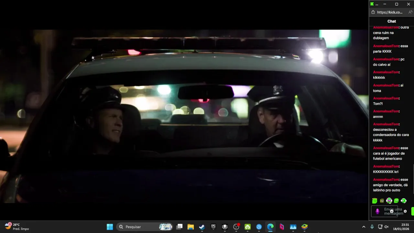The height and width of the screenshot is (233, 414).
Task: Click the police car video to pause
Action: point(184,116)
